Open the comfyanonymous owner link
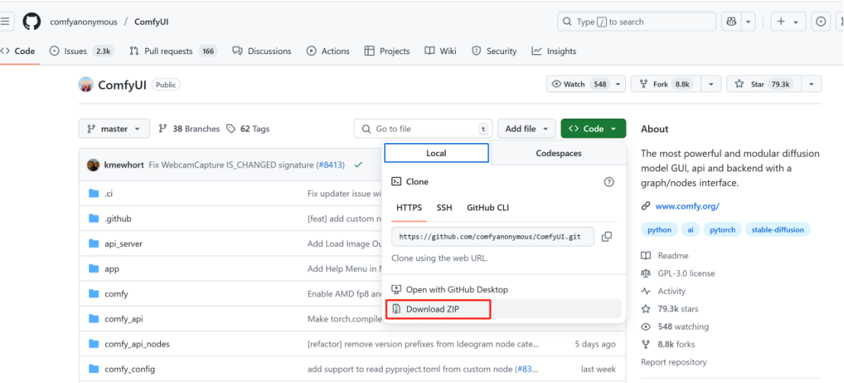The image size is (844, 383). pyautogui.click(x=83, y=22)
